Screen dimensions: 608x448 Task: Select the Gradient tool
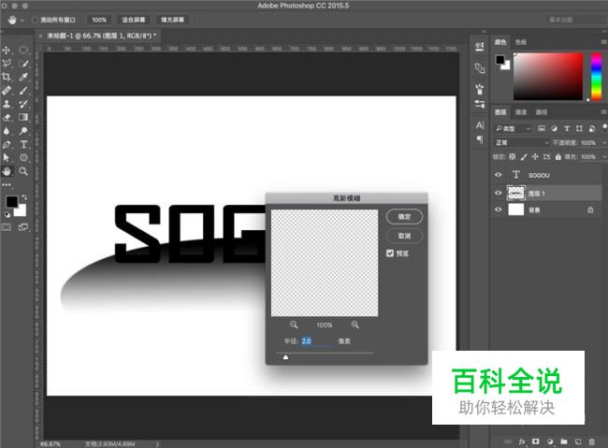point(23,117)
